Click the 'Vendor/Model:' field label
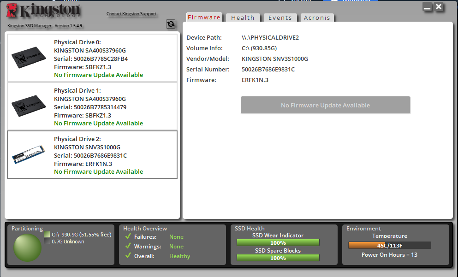The width and height of the screenshot is (458, 277). point(208,59)
